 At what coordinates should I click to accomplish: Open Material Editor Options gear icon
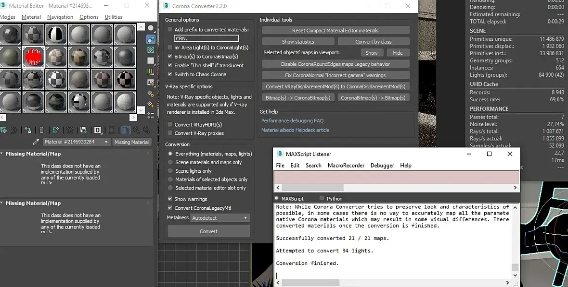151,94
